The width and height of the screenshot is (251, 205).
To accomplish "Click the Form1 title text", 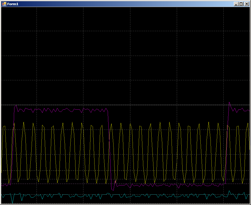I will tap(13, 4).
